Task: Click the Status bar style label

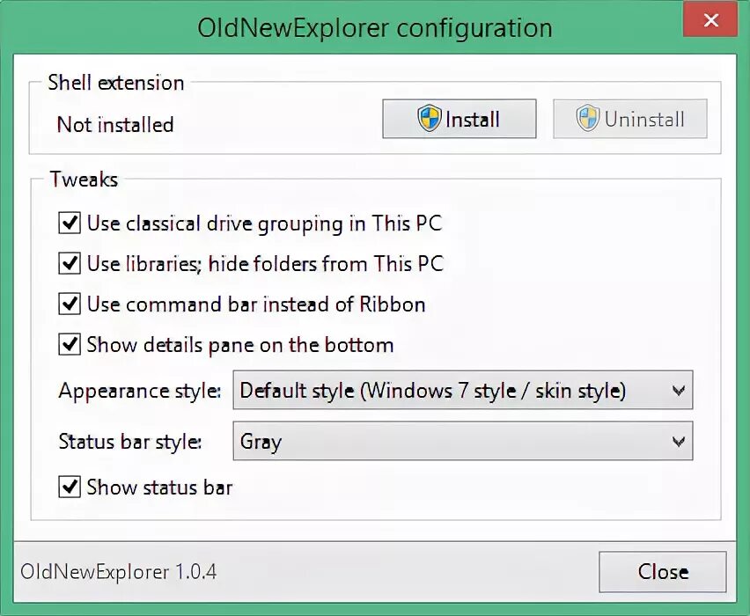Action: coord(129,442)
